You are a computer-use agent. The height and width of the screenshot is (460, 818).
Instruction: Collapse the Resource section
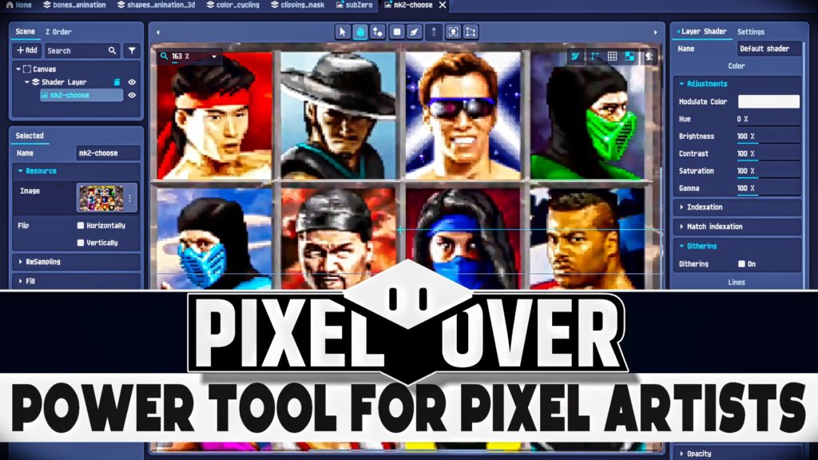click(x=20, y=171)
